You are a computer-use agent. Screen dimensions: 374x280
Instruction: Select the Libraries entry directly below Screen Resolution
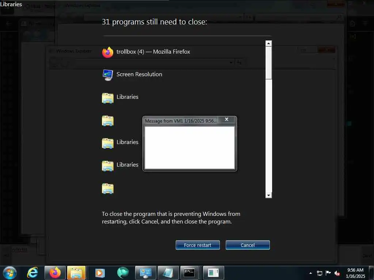coord(127,97)
